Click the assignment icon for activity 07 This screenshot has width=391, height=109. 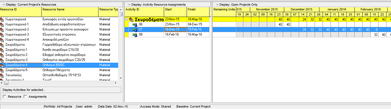point(135,30)
